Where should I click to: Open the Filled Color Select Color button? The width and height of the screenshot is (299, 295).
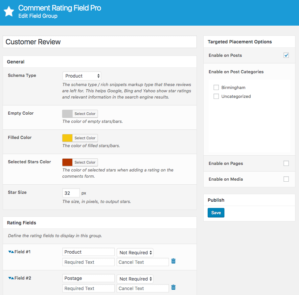[x=85, y=138]
